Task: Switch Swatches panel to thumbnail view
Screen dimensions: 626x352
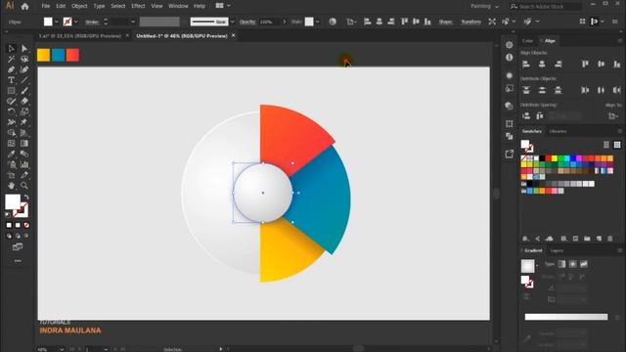Action: (617, 145)
